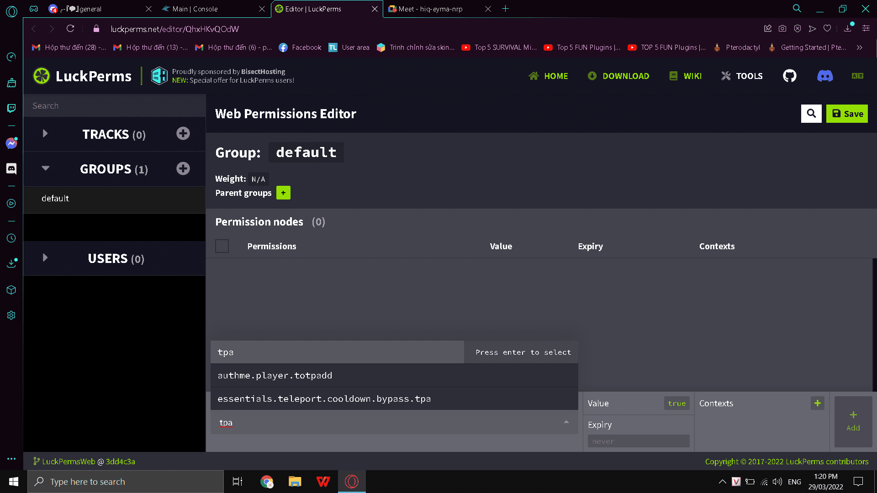Click the language translate icon
Screen dimensions: 877x493
click(857, 76)
